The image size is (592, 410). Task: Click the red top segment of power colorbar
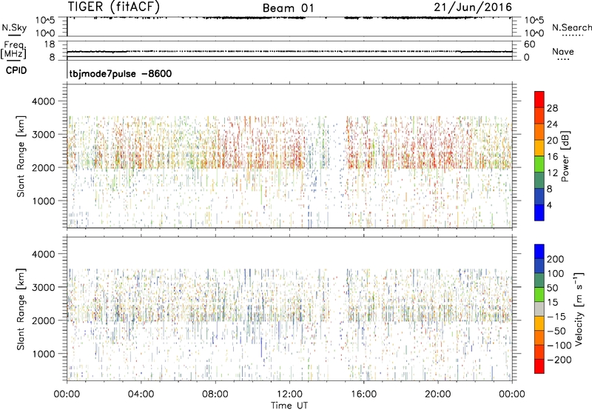click(539, 100)
